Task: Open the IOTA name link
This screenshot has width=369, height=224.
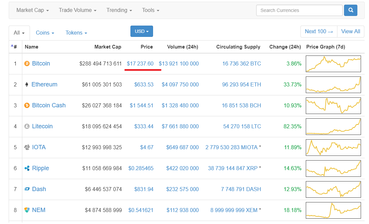Action: coord(39,147)
